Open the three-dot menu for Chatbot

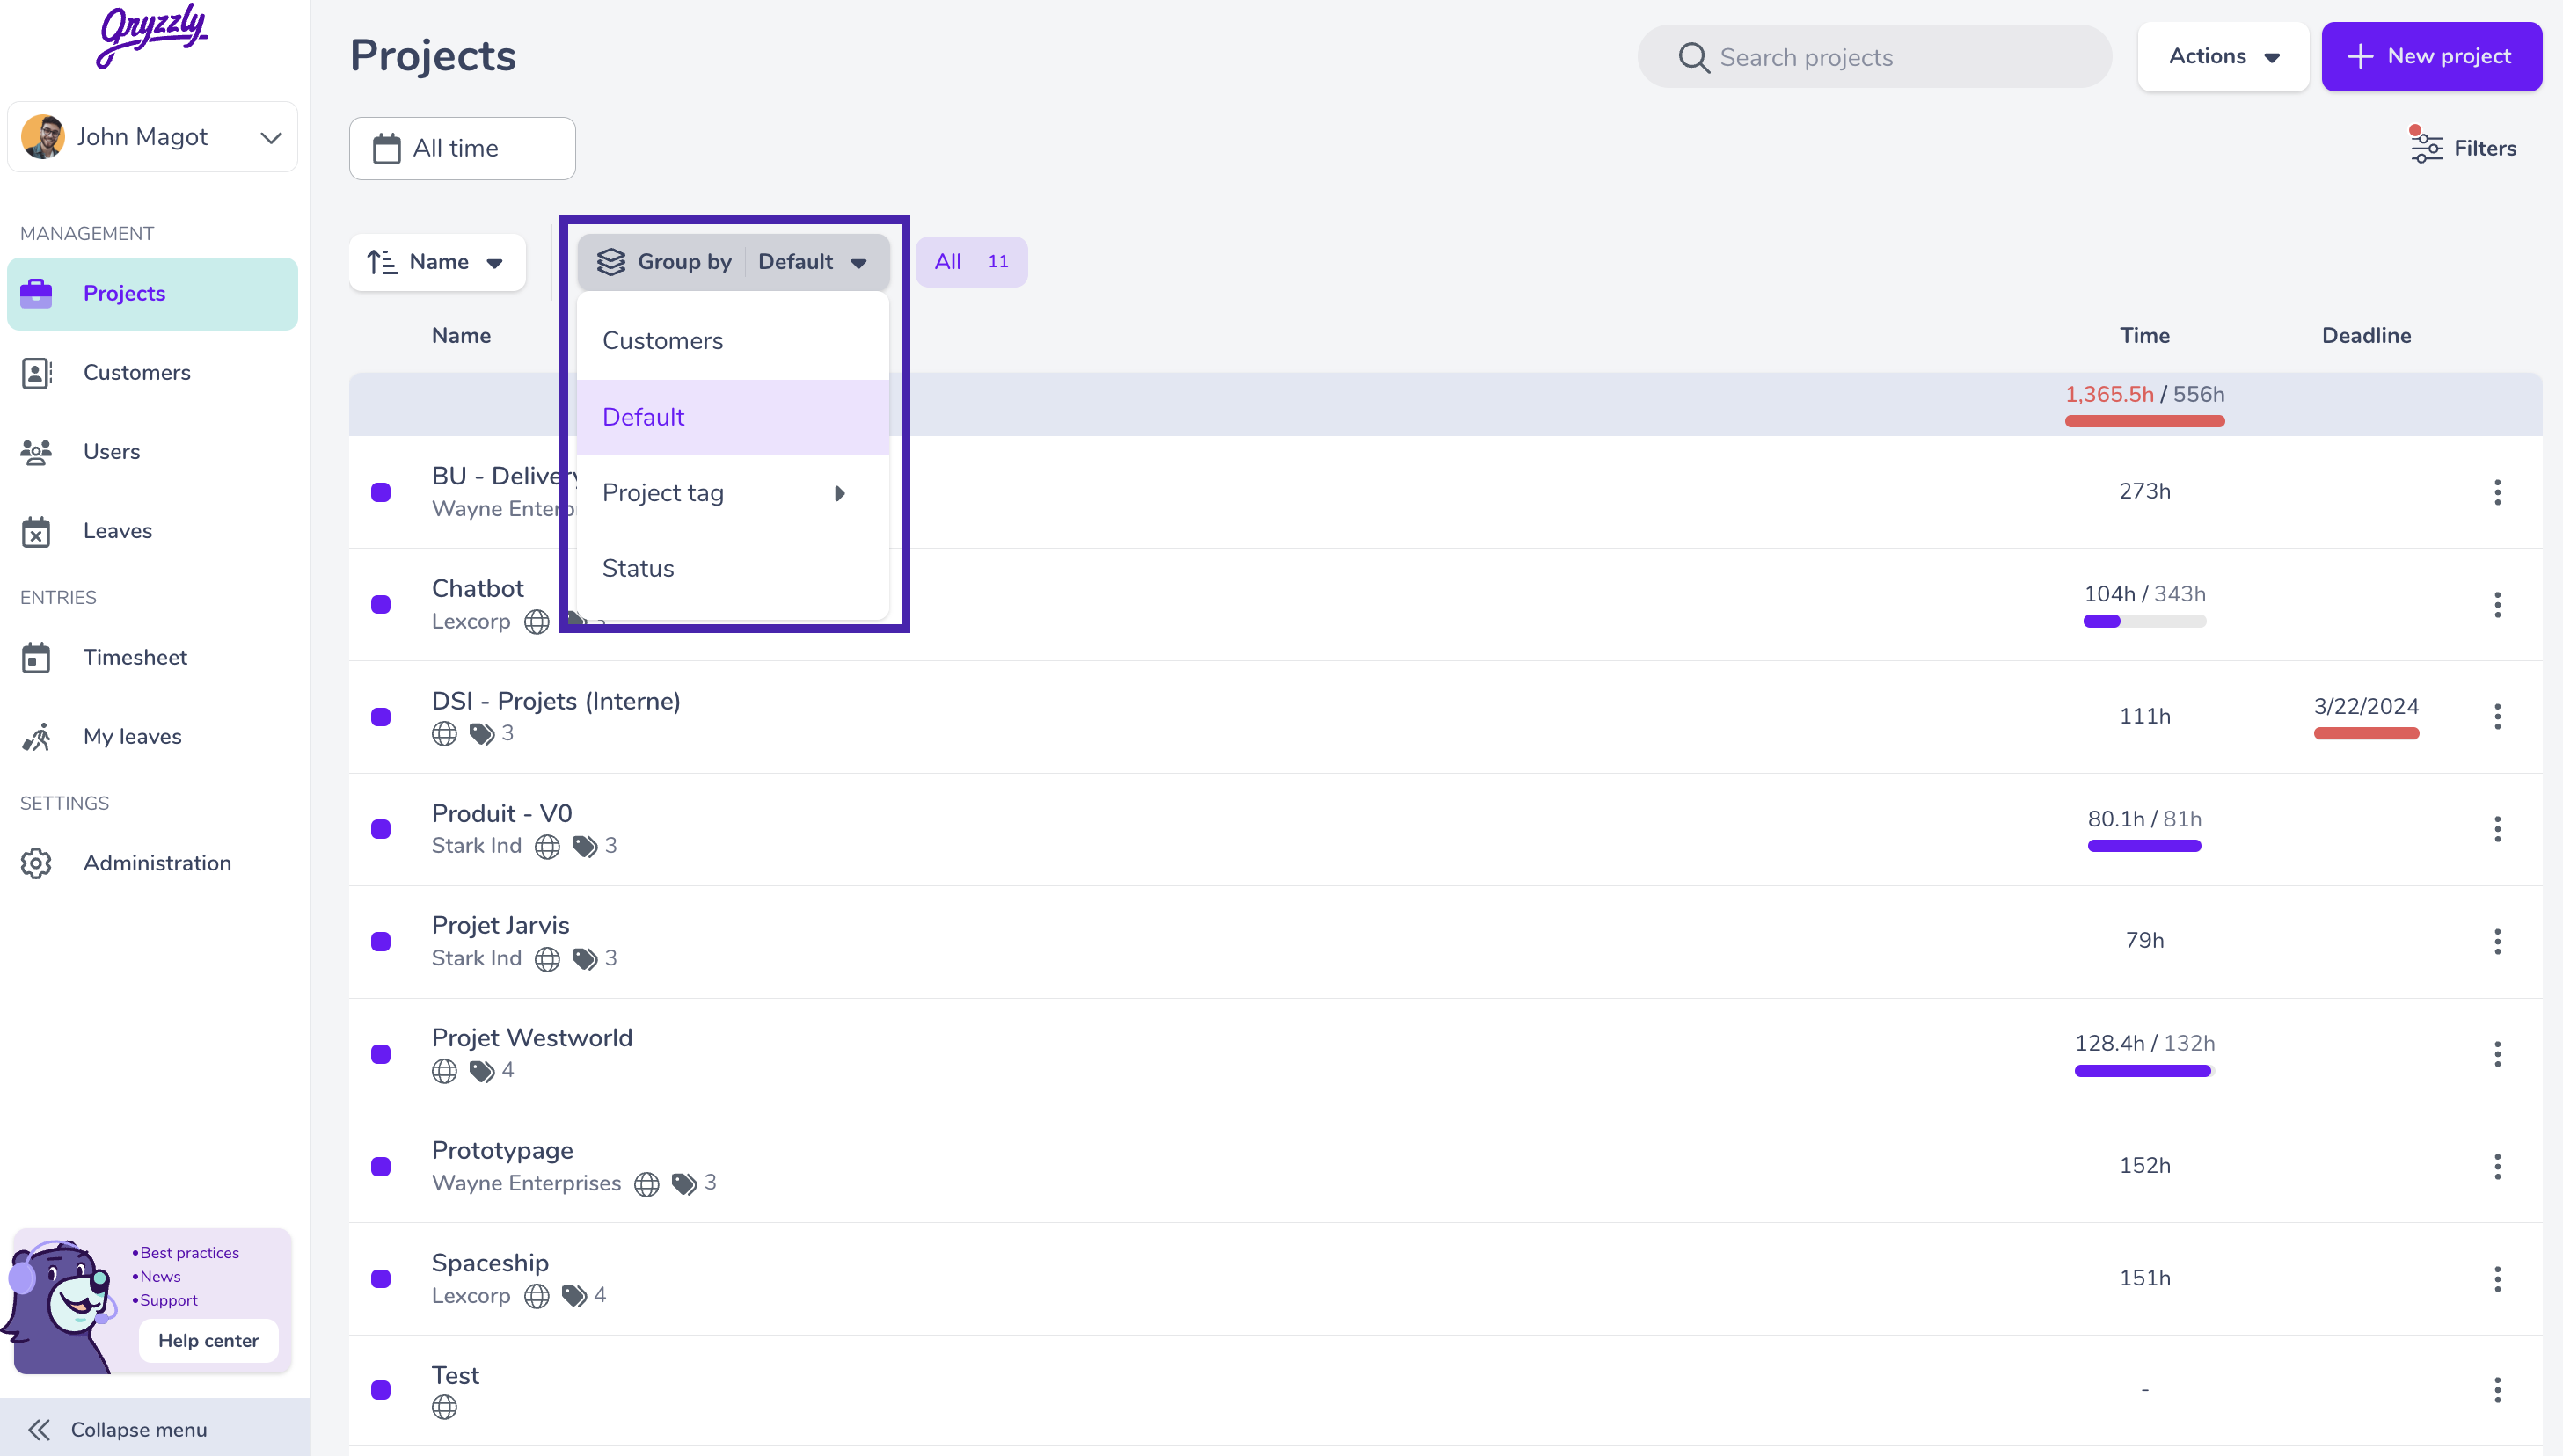[x=2498, y=605]
